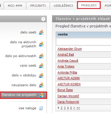
Task: Go to results page 5
Action: tap(71, 108)
